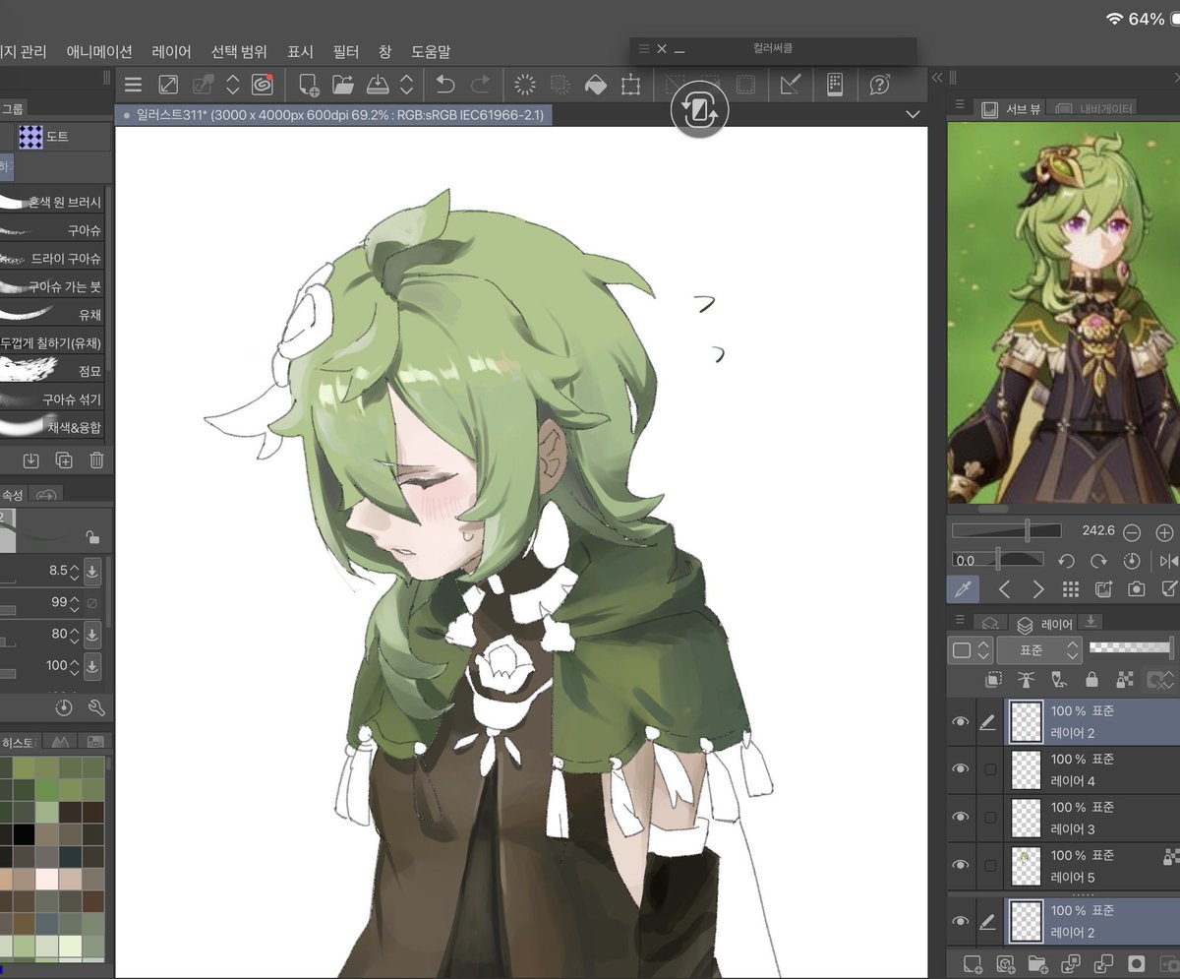Viewport: 1180px width, 979px height.
Task: Reset tool properties to initial settings
Action: 64,707
